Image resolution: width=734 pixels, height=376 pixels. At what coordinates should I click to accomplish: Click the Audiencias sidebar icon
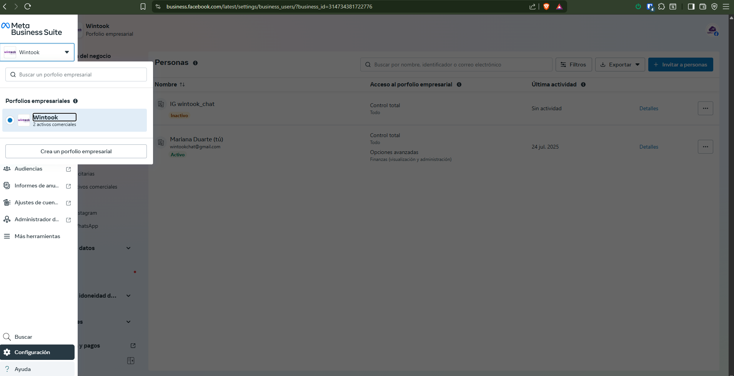pyautogui.click(x=7, y=169)
